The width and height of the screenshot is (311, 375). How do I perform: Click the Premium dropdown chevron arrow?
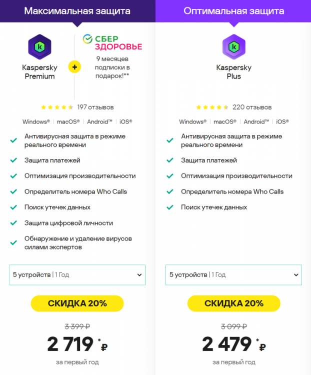[139, 275]
